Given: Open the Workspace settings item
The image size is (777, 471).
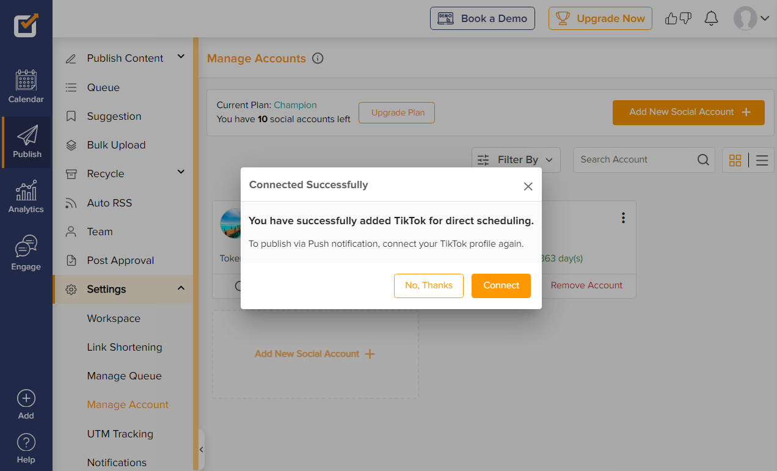Looking at the screenshot, I should 114,318.
